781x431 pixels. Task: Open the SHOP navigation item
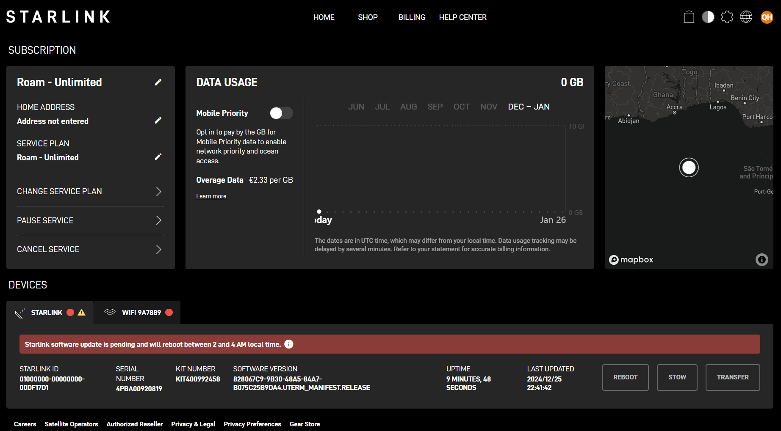tap(368, 17)
